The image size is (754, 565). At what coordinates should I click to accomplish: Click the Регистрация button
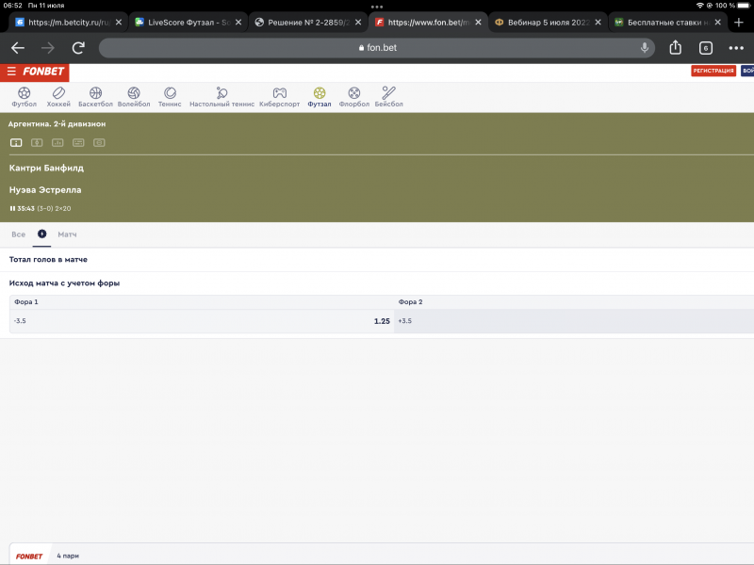coord(713,71)
